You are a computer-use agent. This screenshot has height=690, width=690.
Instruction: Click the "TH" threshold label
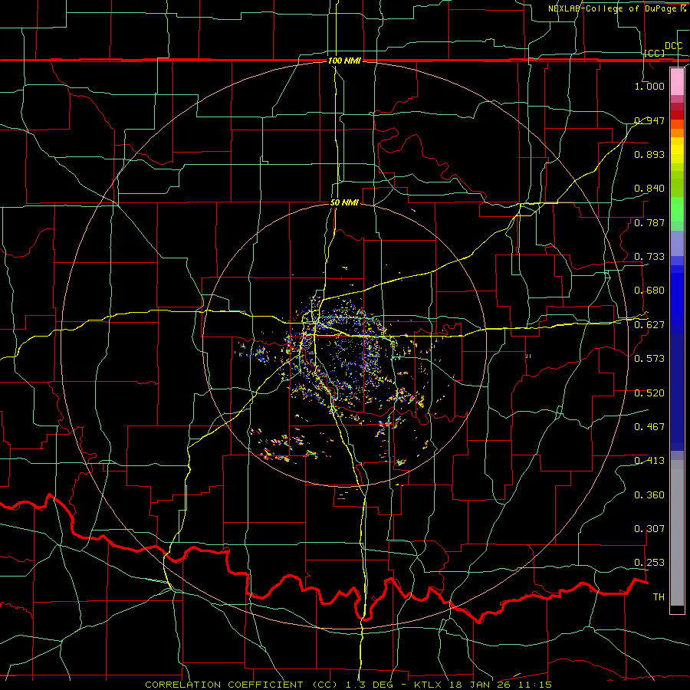pyautogui.click(x=659, y=597)
